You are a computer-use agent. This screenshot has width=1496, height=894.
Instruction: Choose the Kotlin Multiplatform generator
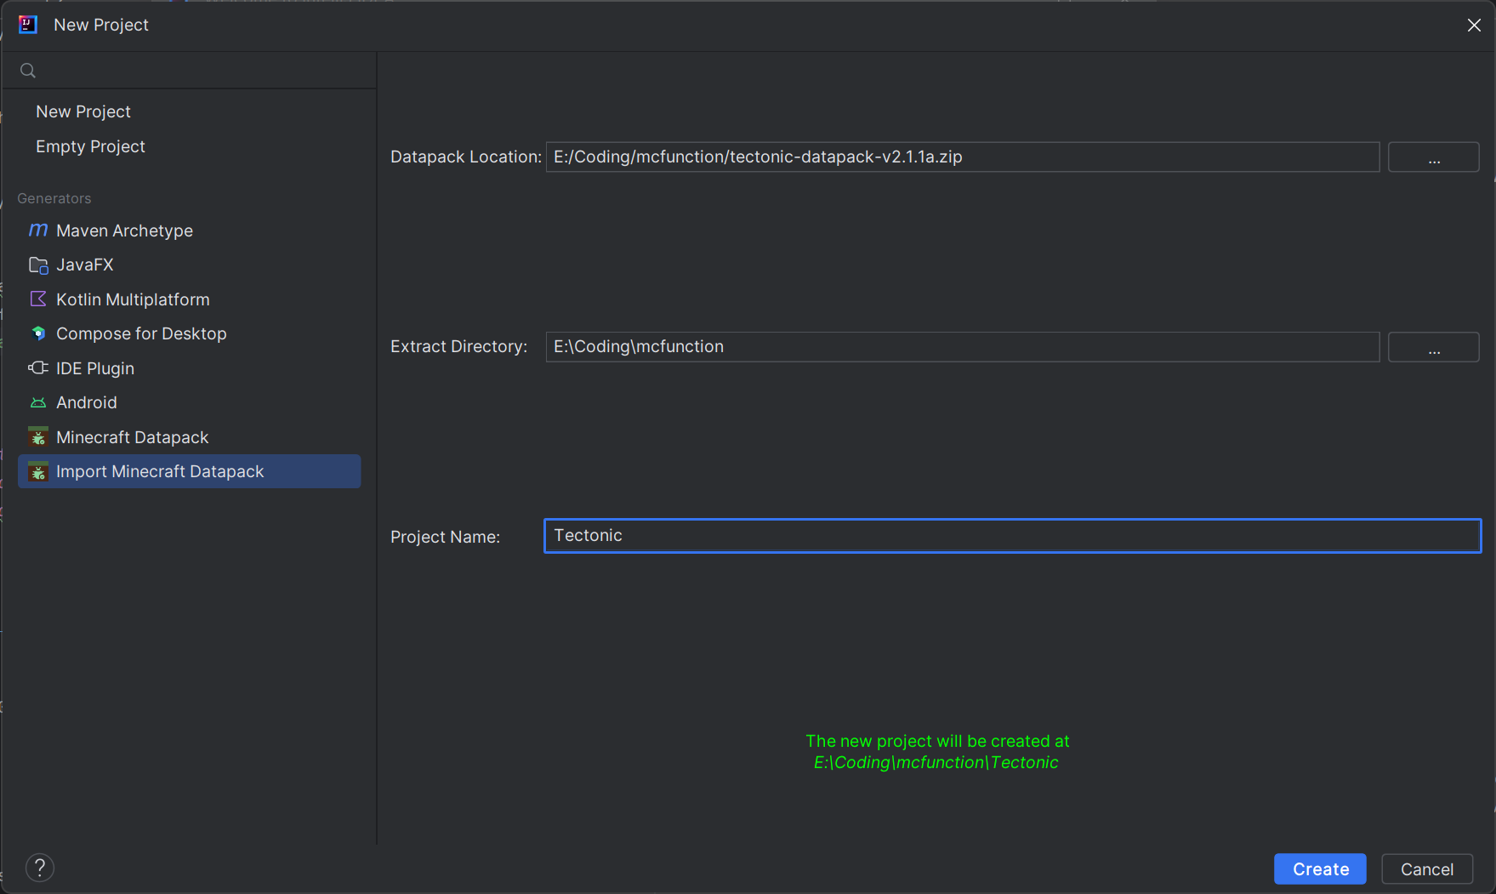pyautogui.click(x=189, y=299)
